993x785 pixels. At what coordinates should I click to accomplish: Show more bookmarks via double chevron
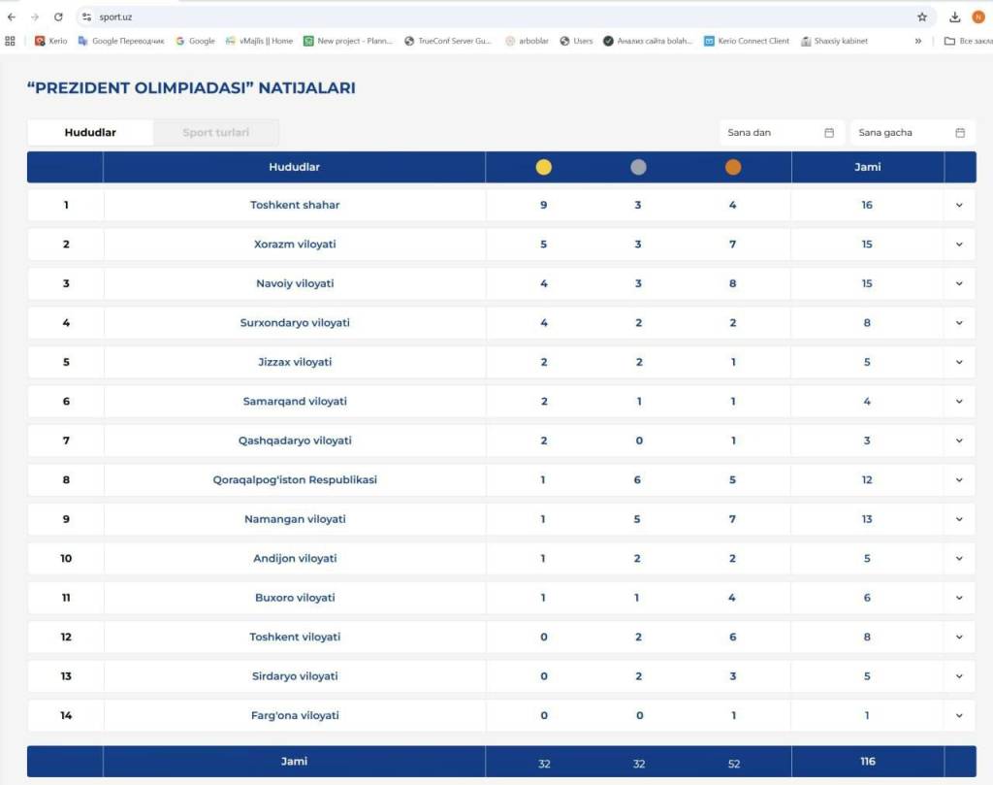click(x=918, y=41)
